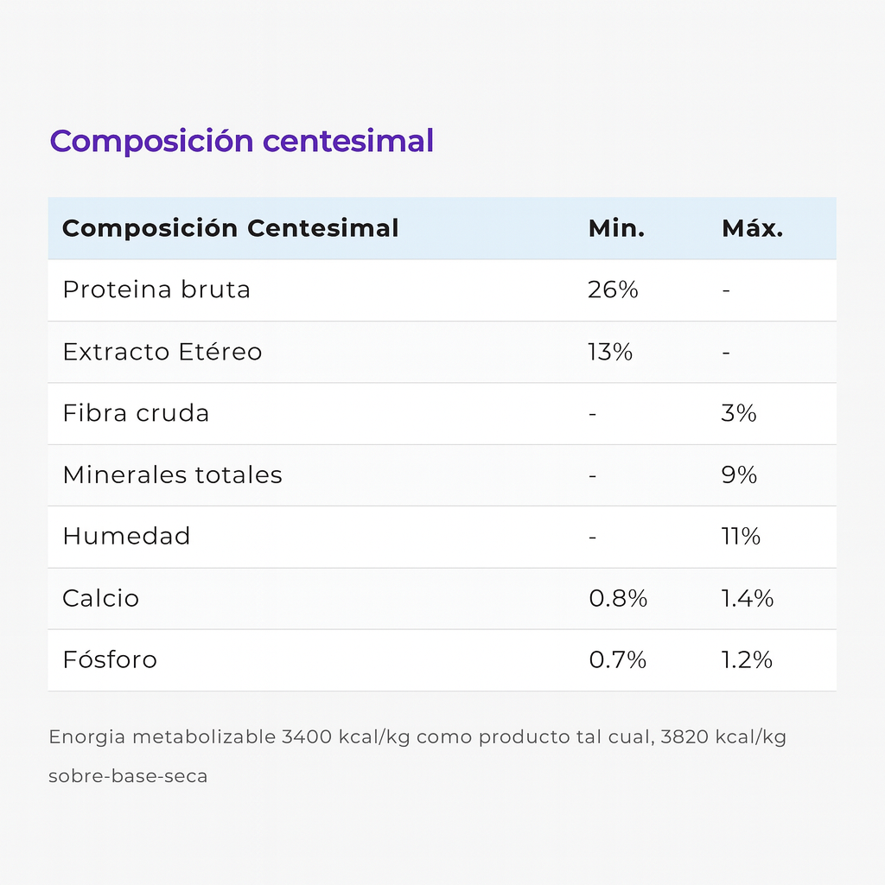The width and height of the screenshot is (885, 885).
Task: Select the "Extracto Etéreo" row label
Action: point(162,352)
